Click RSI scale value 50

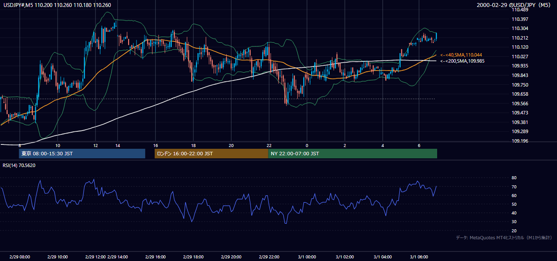(x=514, y=204)
